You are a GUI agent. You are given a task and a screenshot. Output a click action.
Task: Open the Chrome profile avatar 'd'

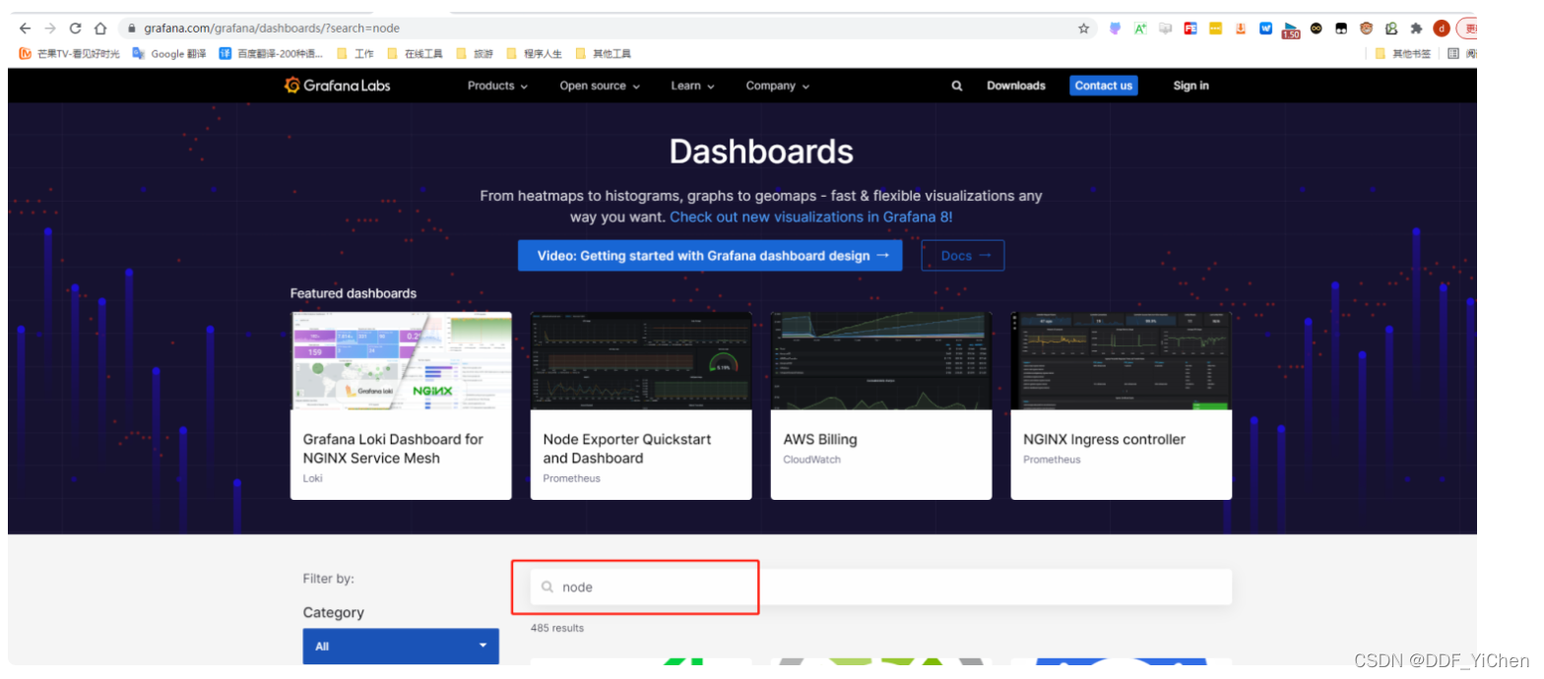click(1442, 29)
